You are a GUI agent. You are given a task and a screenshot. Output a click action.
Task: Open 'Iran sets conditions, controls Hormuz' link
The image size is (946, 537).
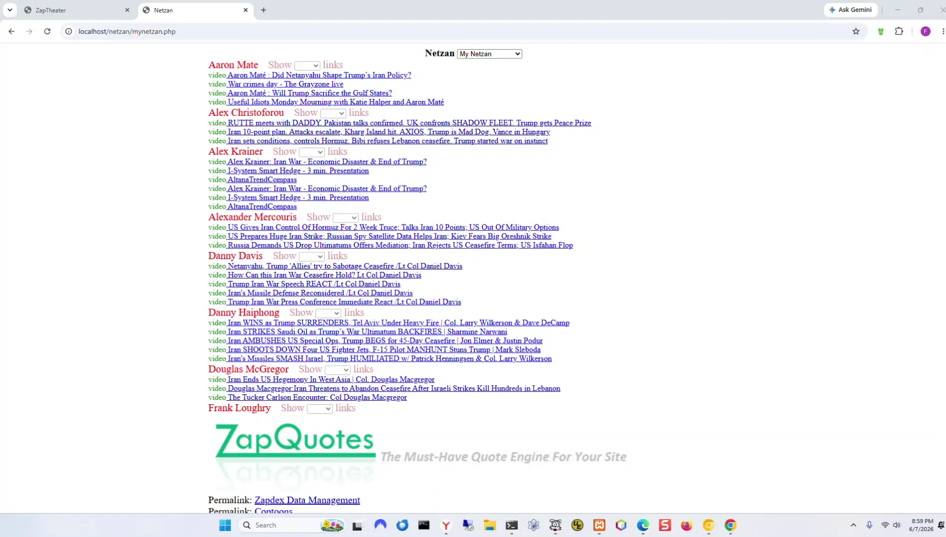388,141
